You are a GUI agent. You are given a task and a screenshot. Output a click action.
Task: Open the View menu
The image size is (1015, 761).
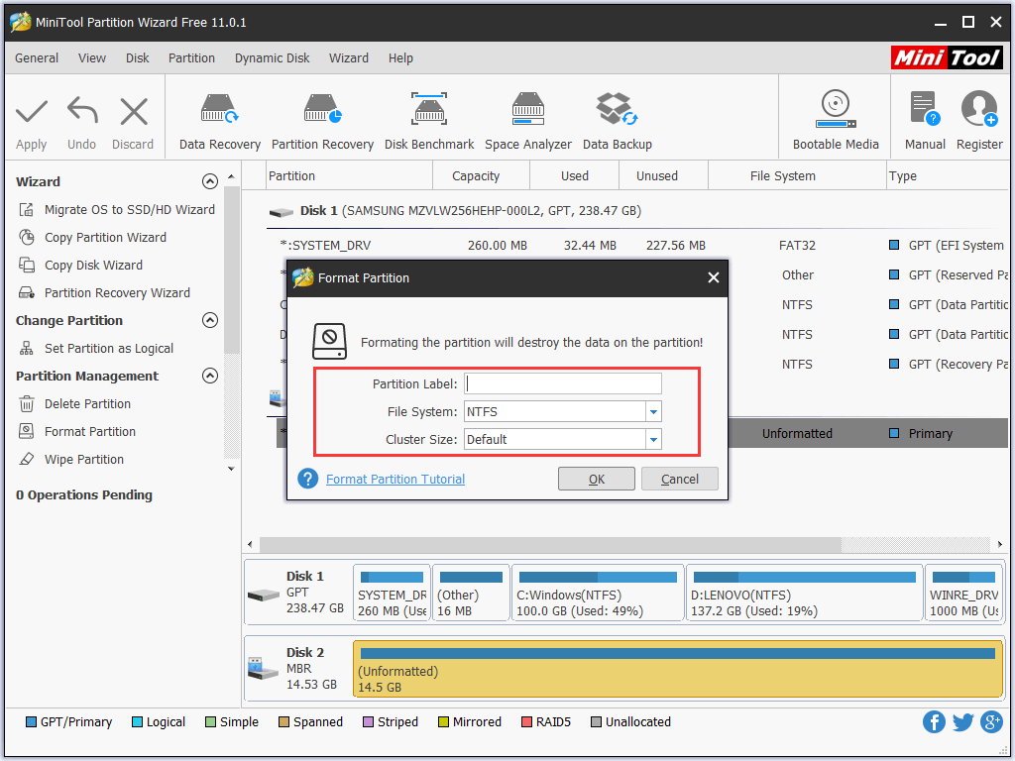(92, 58)
